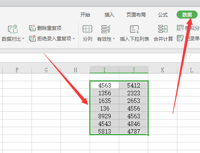
Task: Expand the 拒绝录入重复项 dropdown arrow
Action: tap(74, 39)
